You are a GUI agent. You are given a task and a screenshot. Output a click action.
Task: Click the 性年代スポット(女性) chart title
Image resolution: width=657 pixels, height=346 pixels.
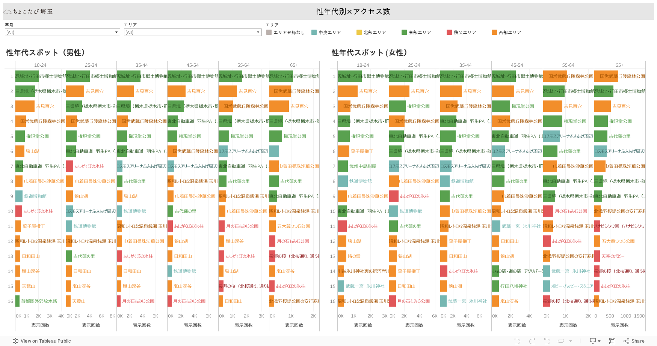click(370, 52)
